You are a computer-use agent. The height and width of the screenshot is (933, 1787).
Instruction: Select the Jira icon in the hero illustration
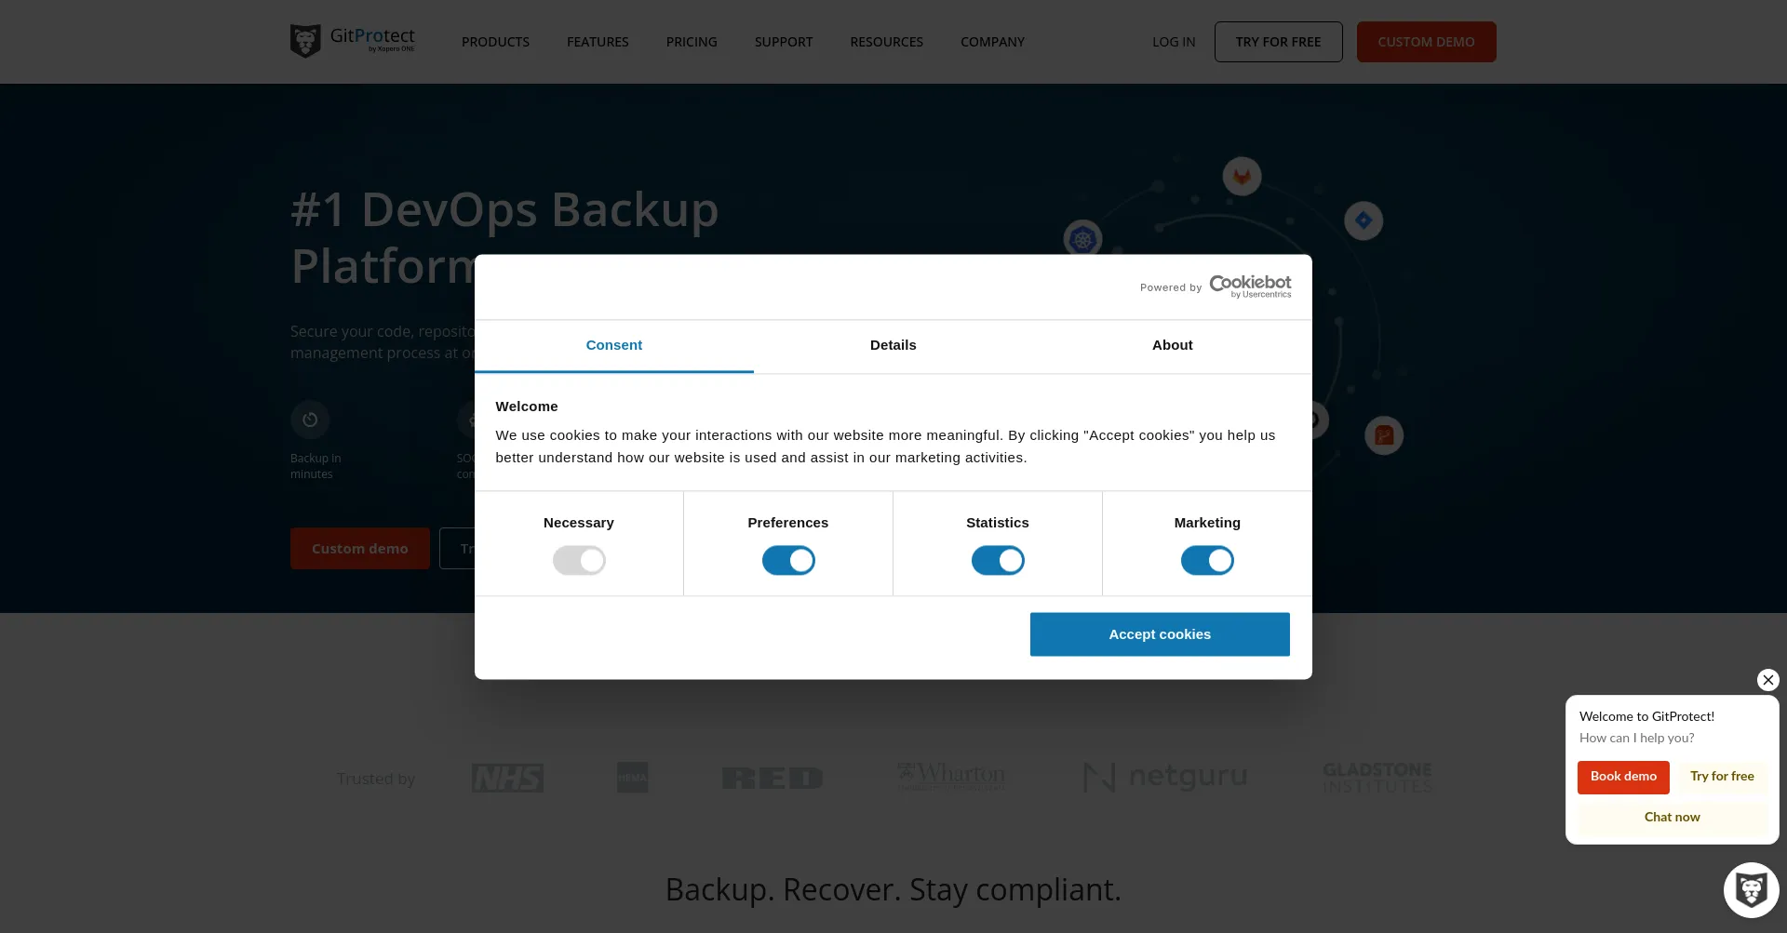click(1364, 220)
